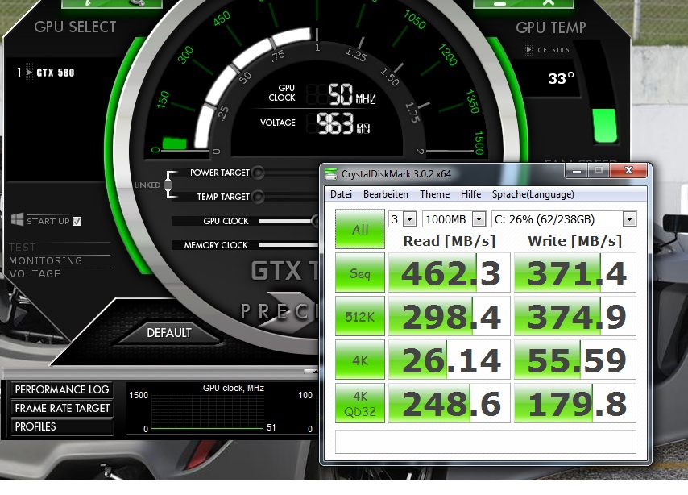The height and width of the screenshot is (495, 688).
Task: Click the GPU clock MHz graph
Action: 208,410
